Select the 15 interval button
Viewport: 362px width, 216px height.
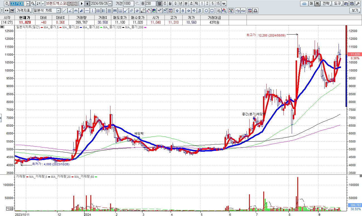(x=218, y=4)
